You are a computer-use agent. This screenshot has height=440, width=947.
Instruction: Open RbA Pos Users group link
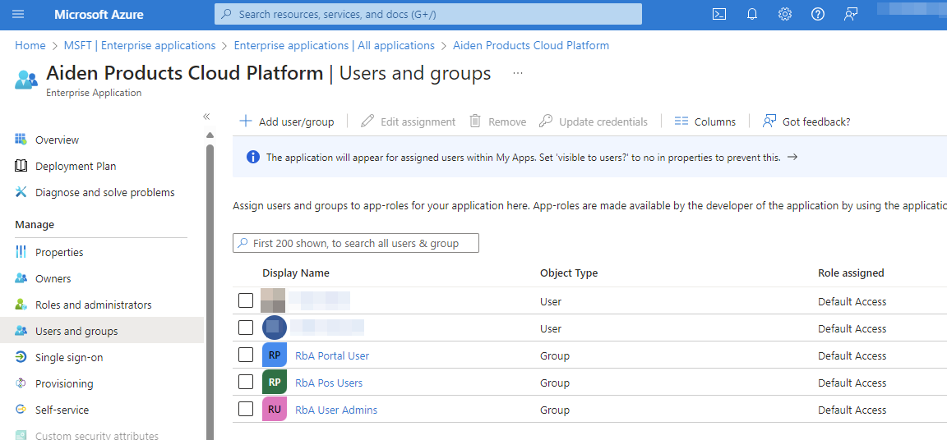(x=329, y=383)
